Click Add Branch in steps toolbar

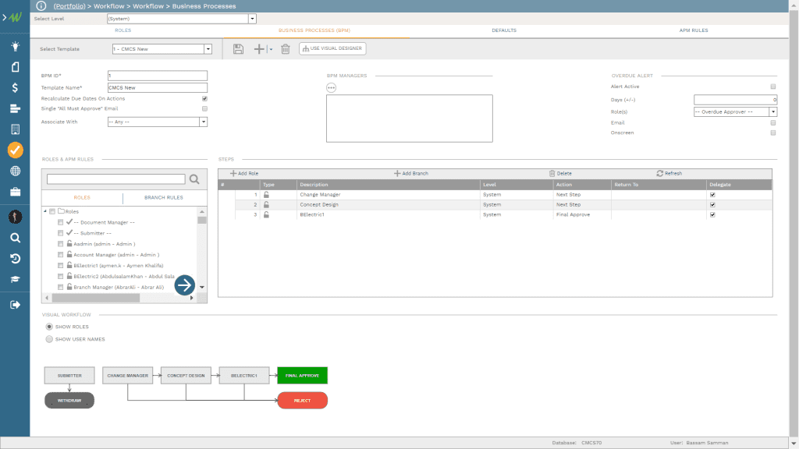pos(411,174)
